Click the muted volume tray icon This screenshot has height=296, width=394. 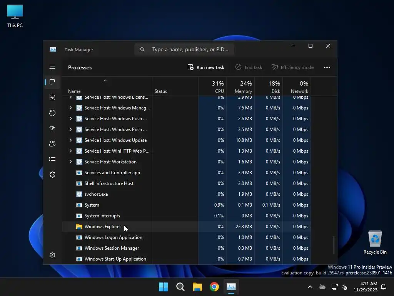point(344,287)
